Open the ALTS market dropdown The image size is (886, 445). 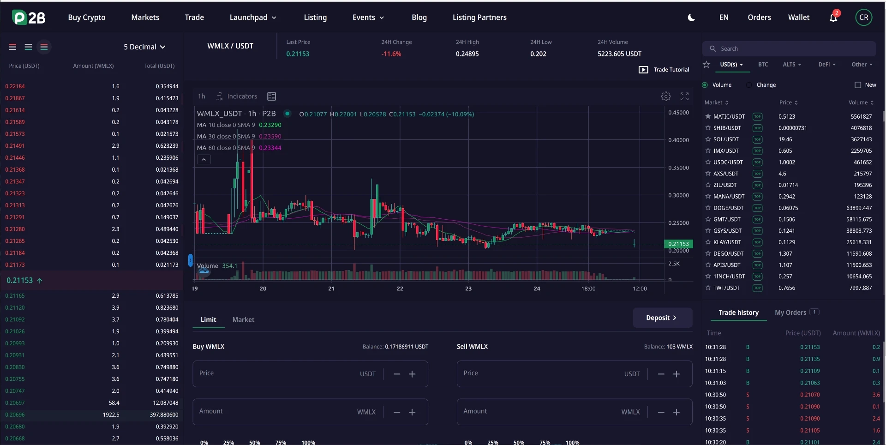[792, 65]
